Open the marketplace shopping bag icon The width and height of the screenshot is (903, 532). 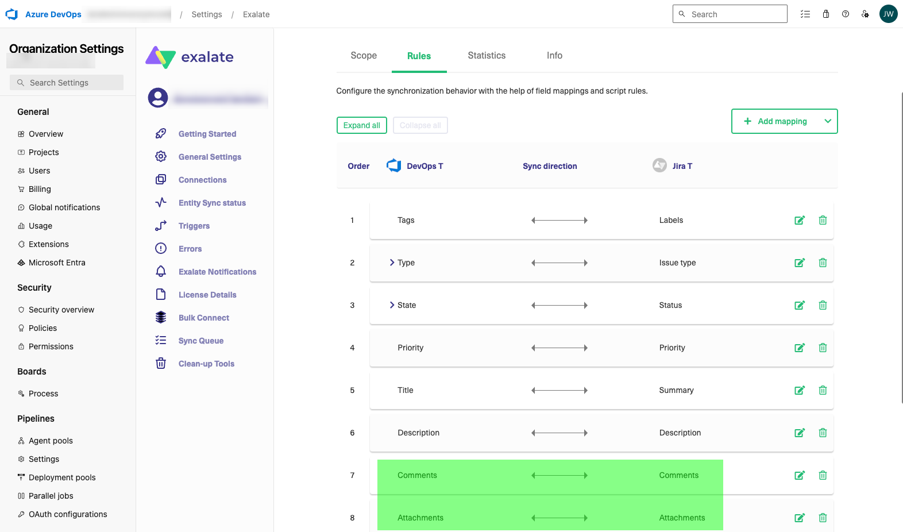tap(826, 14)
